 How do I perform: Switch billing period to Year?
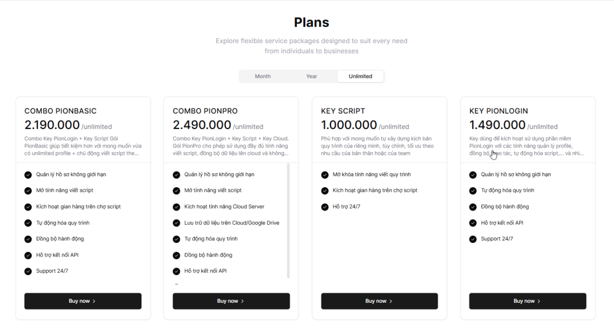(312, 76)
